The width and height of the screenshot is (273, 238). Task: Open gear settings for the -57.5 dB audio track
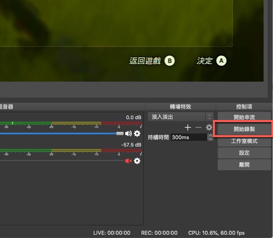137,161
